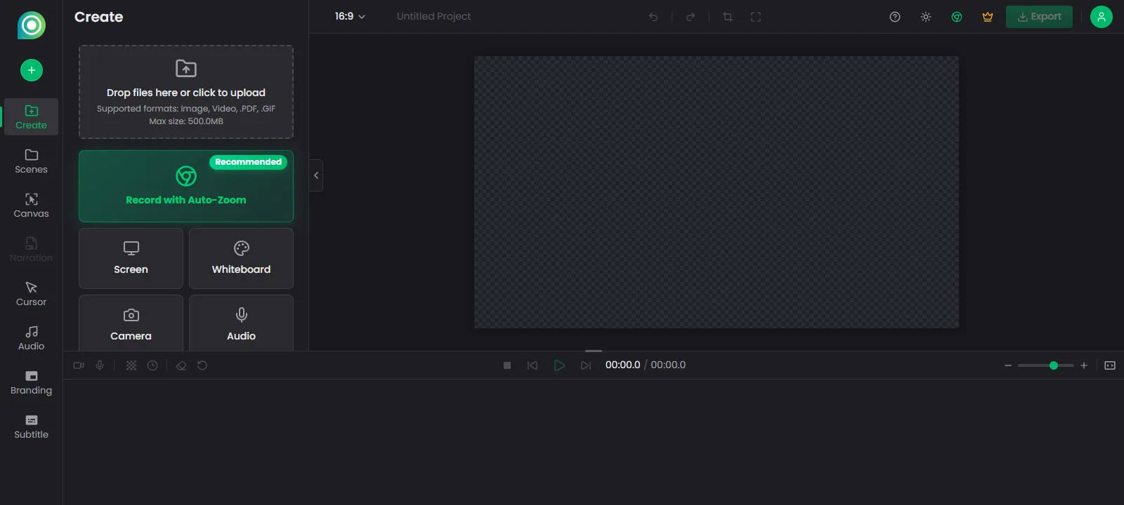Open the Subtitle sidebar tab
The width and height of the screenshot is (1124, 505).
coord(32,426)
